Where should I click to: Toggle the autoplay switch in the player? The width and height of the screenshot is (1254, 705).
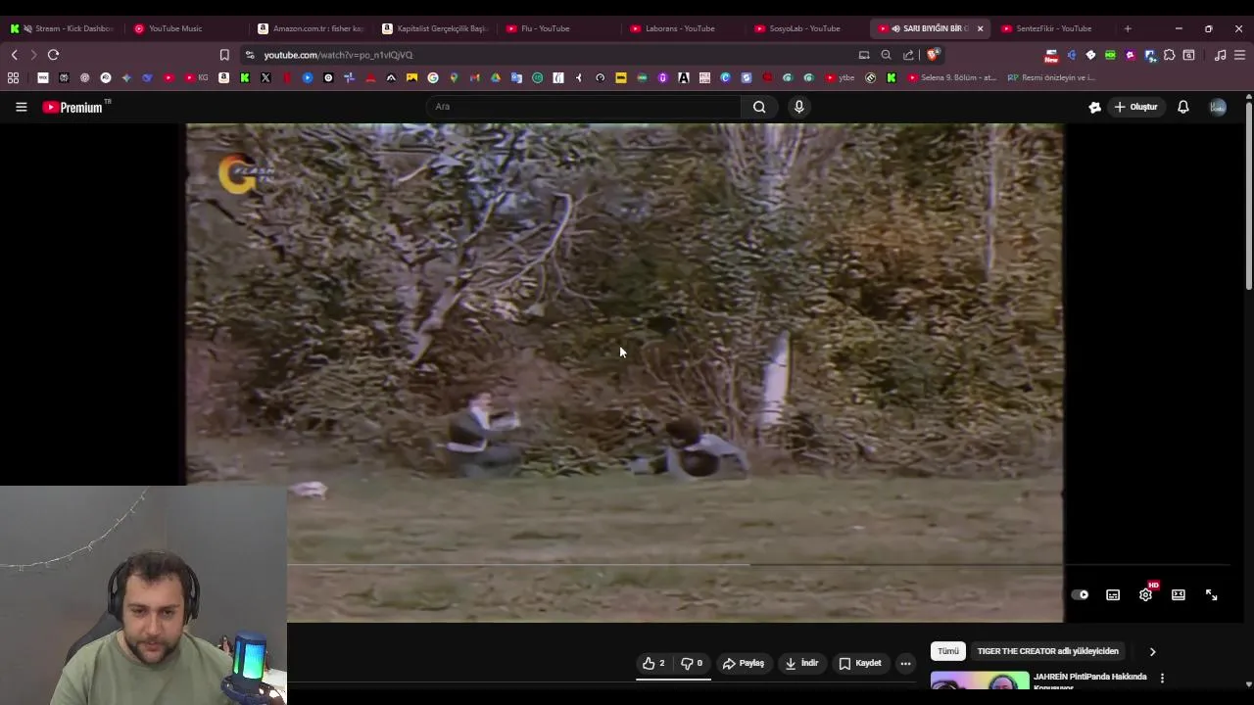[1080, 594]
